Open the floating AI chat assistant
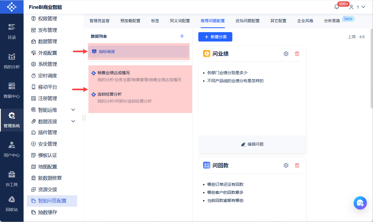Viewport: 373px width, 222px height. 360,203
